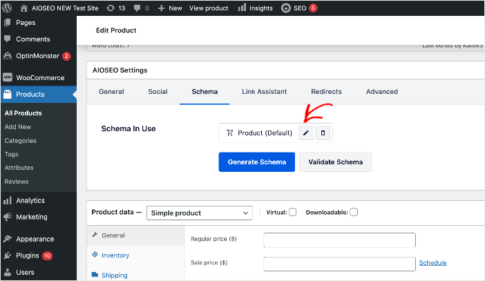Screen dimensions: 485x281
Task: Switch to the Social tab
Action: pos(158,92)
